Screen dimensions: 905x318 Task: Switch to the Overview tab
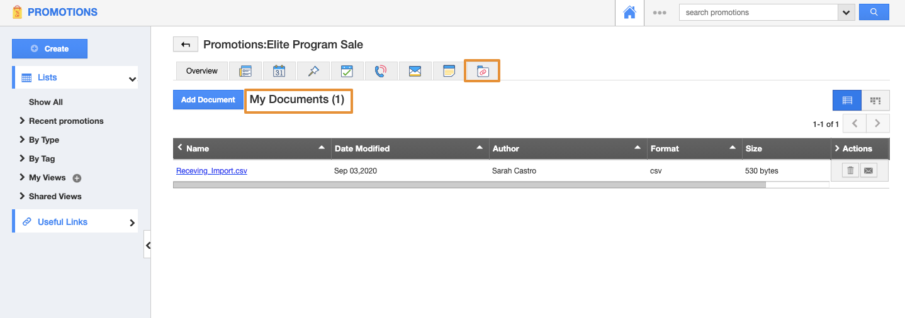201,71
